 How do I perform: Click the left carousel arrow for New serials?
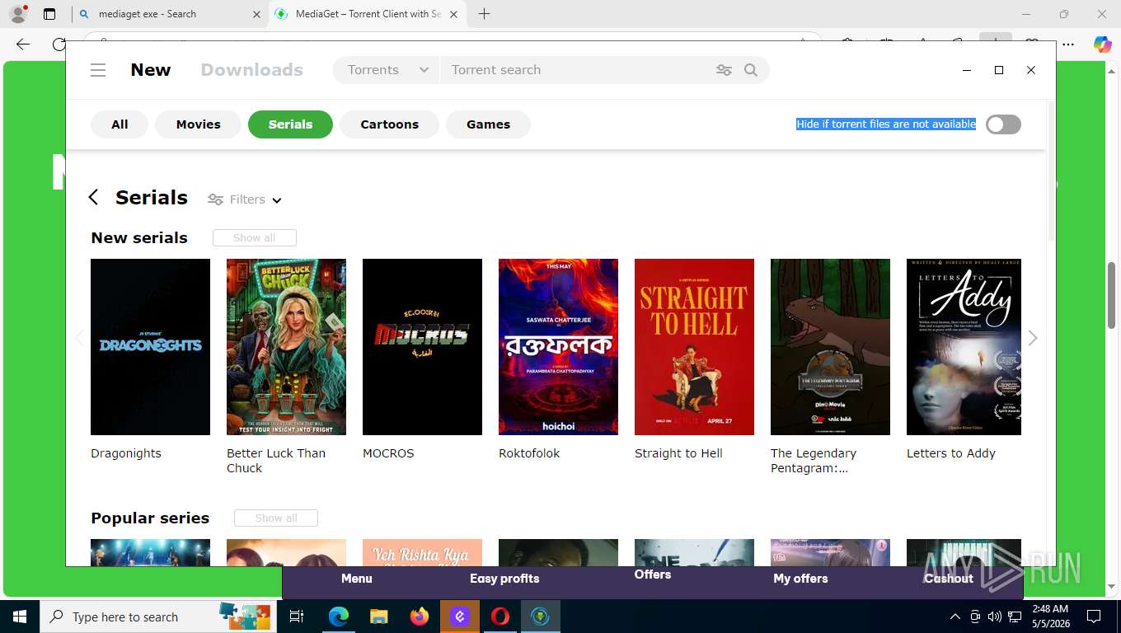[x=79, y=338]
